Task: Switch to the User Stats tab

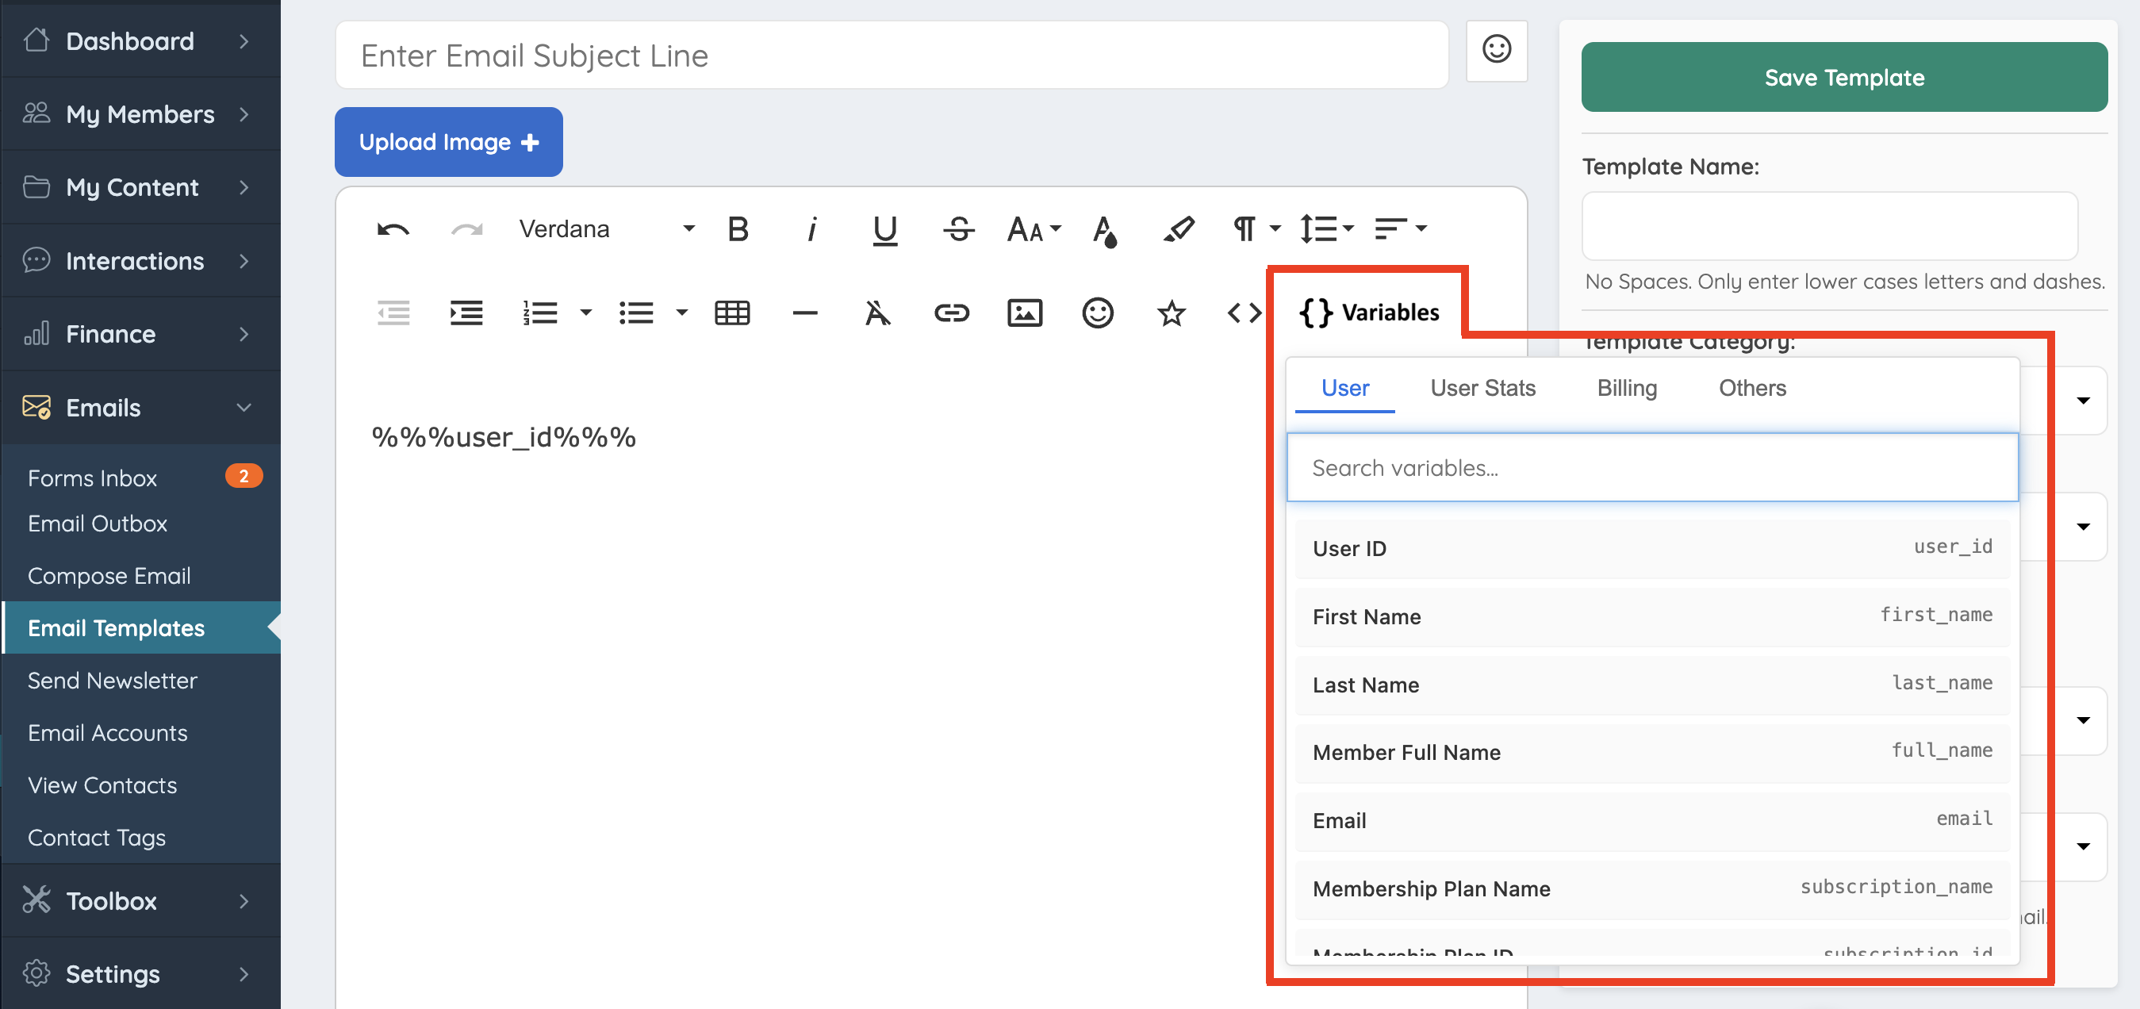Action: pos(1482,388)
